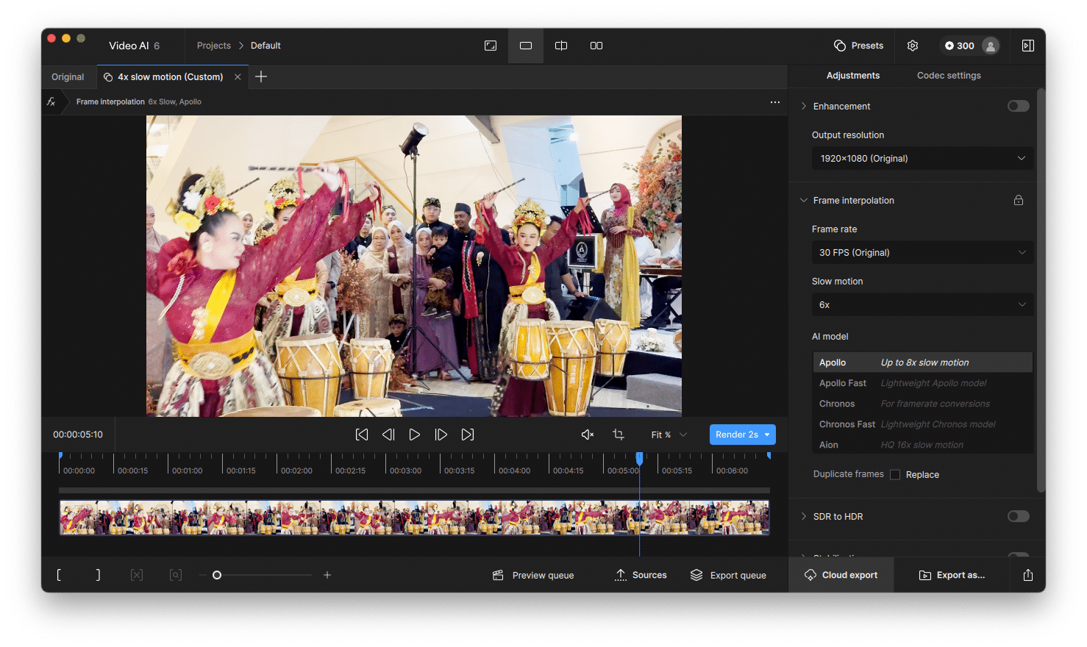This screenshot has height=647, width=1087.
Task: Open the Frame rate dropdown
Action: tap(922, 252)
